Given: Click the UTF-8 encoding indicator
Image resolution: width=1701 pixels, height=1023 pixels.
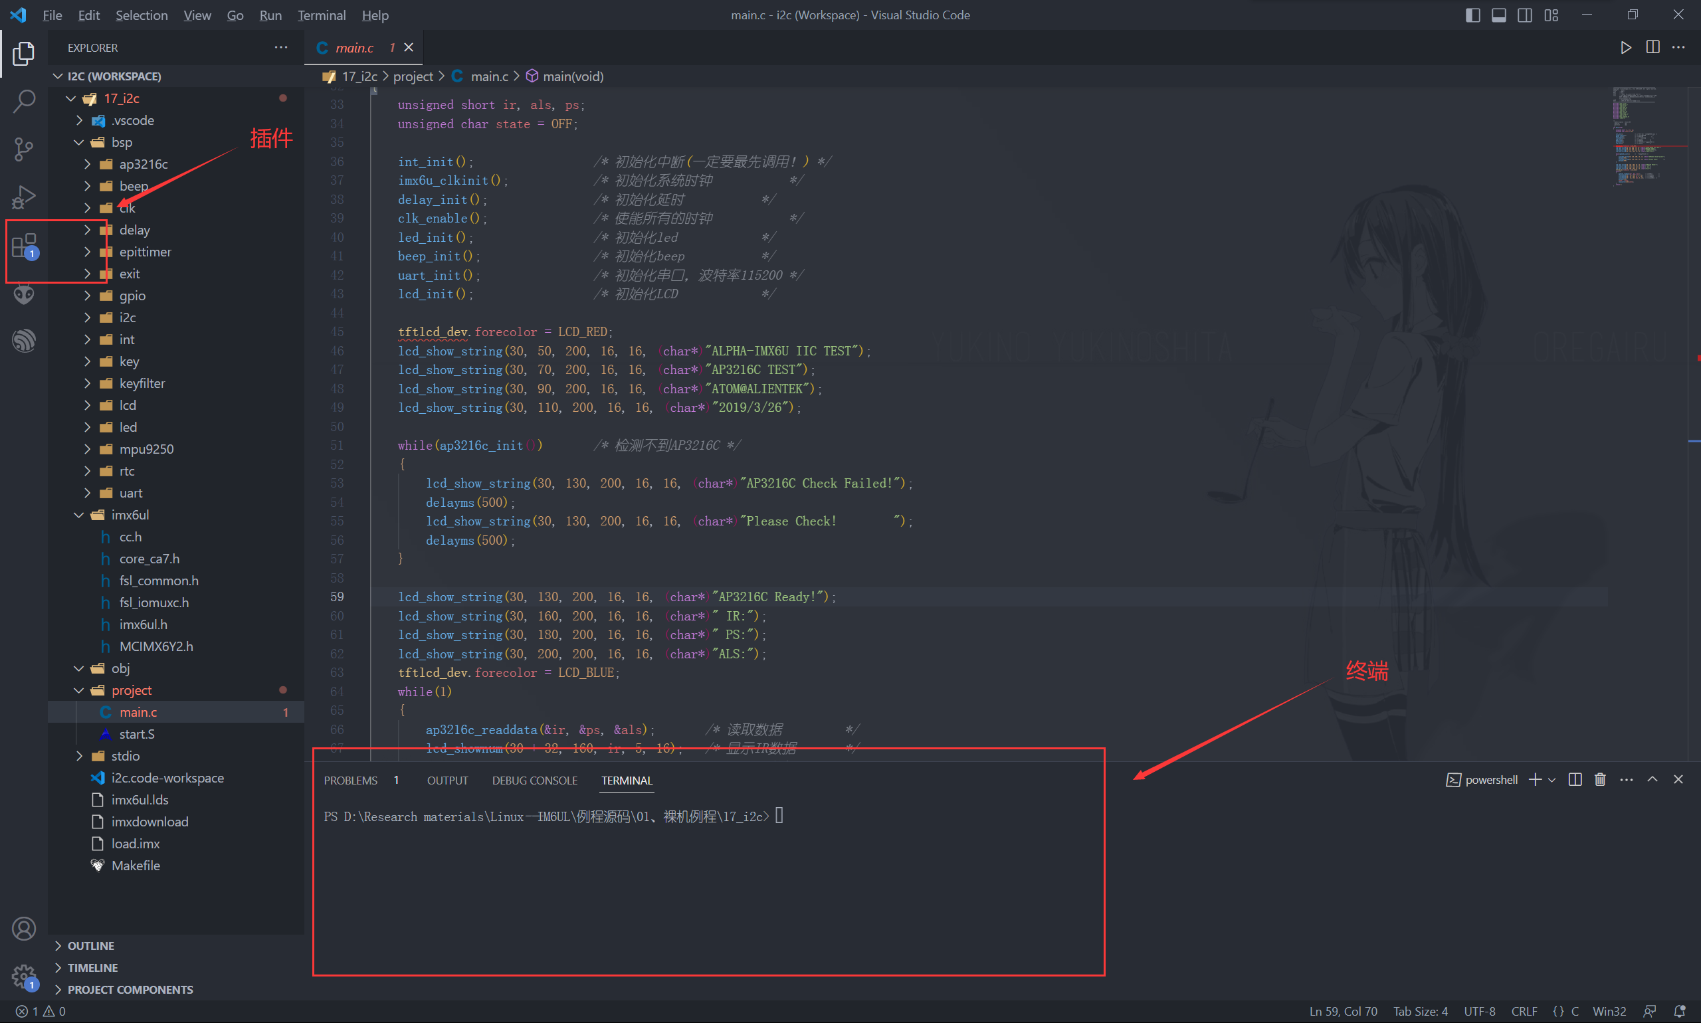Looking at the screenshot, I should [1479, 1011].
